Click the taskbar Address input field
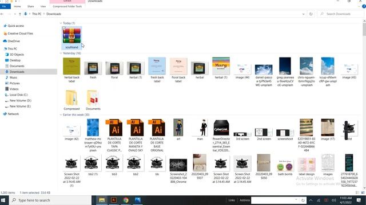The width and height of the screenshot is (366, 205). (273, 200)
